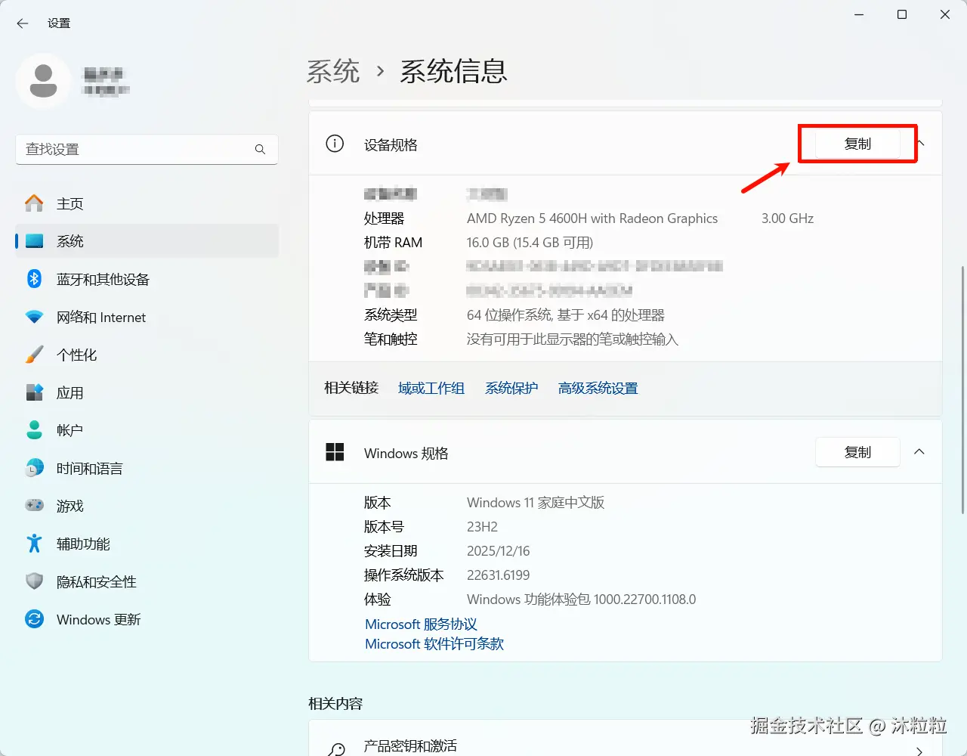Open Microsoft 软件许可条款 link
967x756 pixels.
click(x=434, y=644)
